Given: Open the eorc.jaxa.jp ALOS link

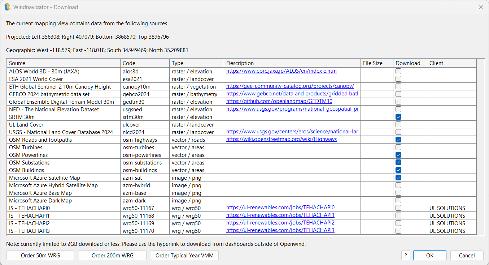Looking at the screenshot, I should (281, 71).
